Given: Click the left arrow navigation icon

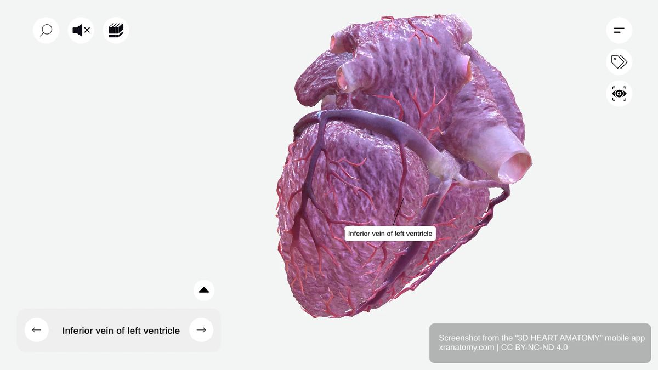Looking at the screenshot, I should (x=37, y=330).
